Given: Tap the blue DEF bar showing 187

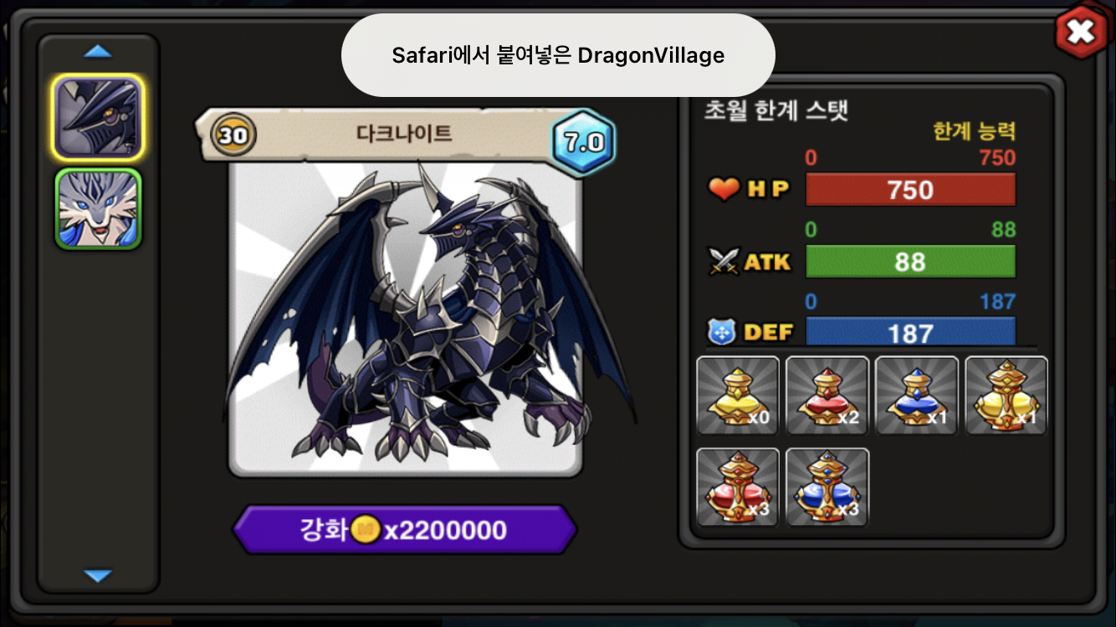Looking at the screenshot, I should [x=910, y=331].
